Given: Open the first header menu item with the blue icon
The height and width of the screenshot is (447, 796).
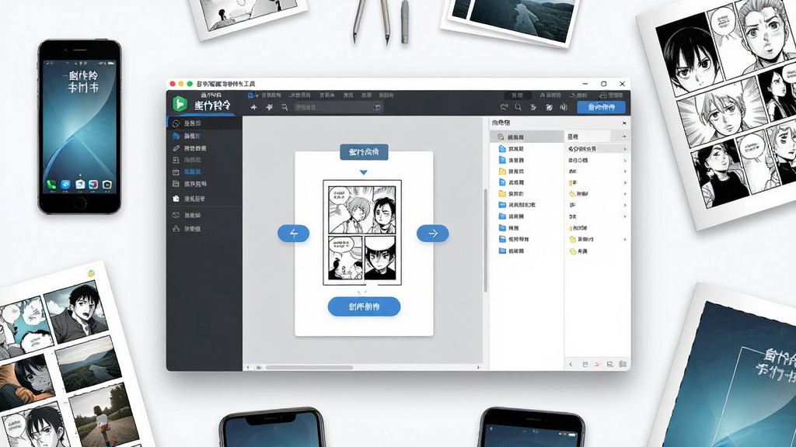Looking at the screenshot, I should tap(264, 95).
